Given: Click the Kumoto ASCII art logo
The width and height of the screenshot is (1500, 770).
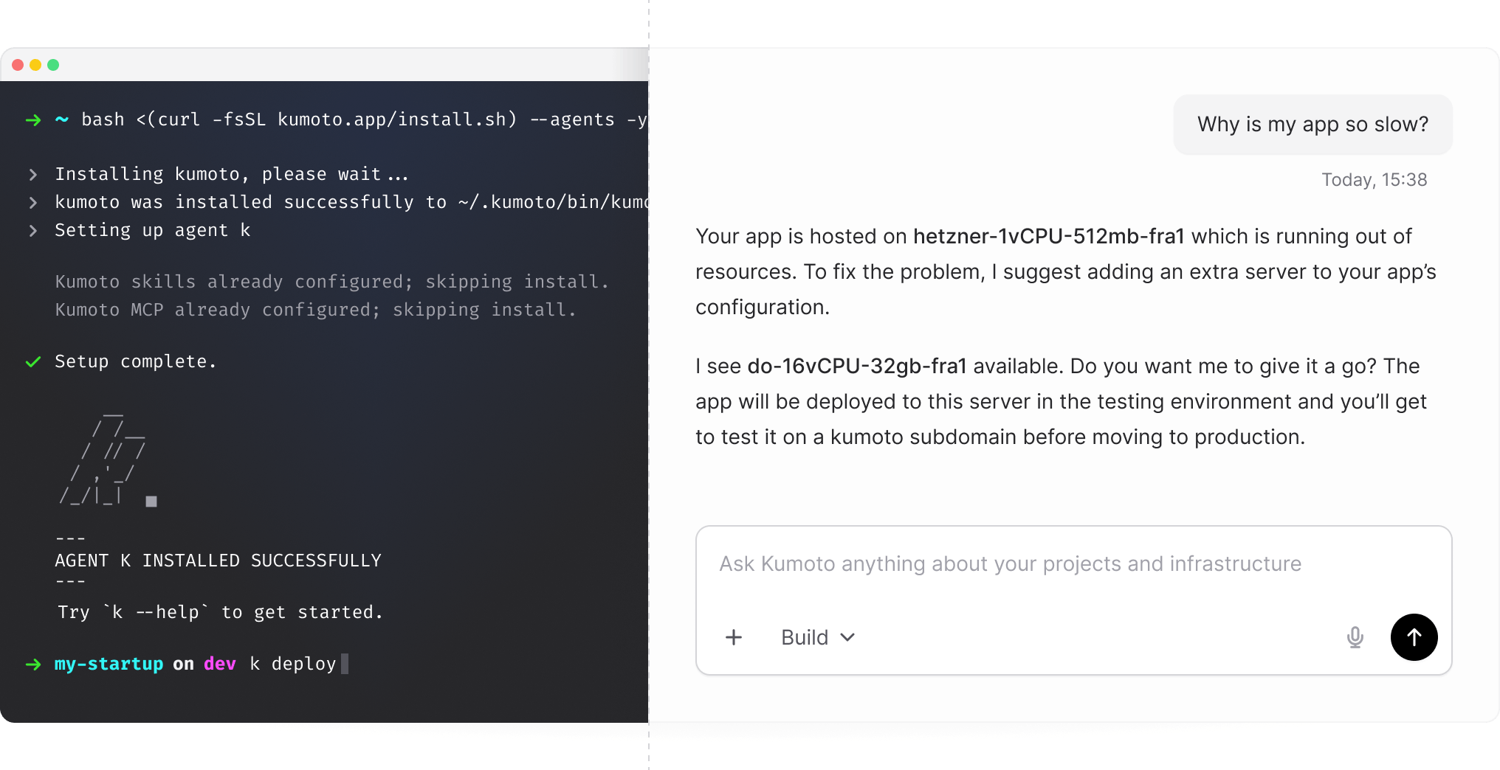Looking at the screenshot, I should (x=108, y=462).
